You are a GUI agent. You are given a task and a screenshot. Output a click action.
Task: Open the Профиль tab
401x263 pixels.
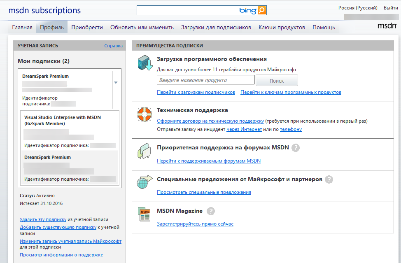pos(52,28)
